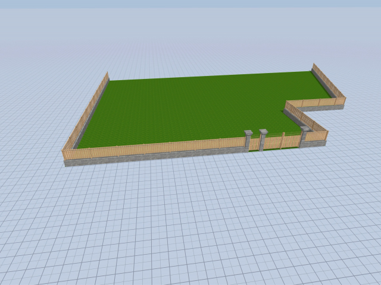The width and height of the screenshot is (381, 285).
Task: Select the wooden double gate between pillars
Action: 283,141
